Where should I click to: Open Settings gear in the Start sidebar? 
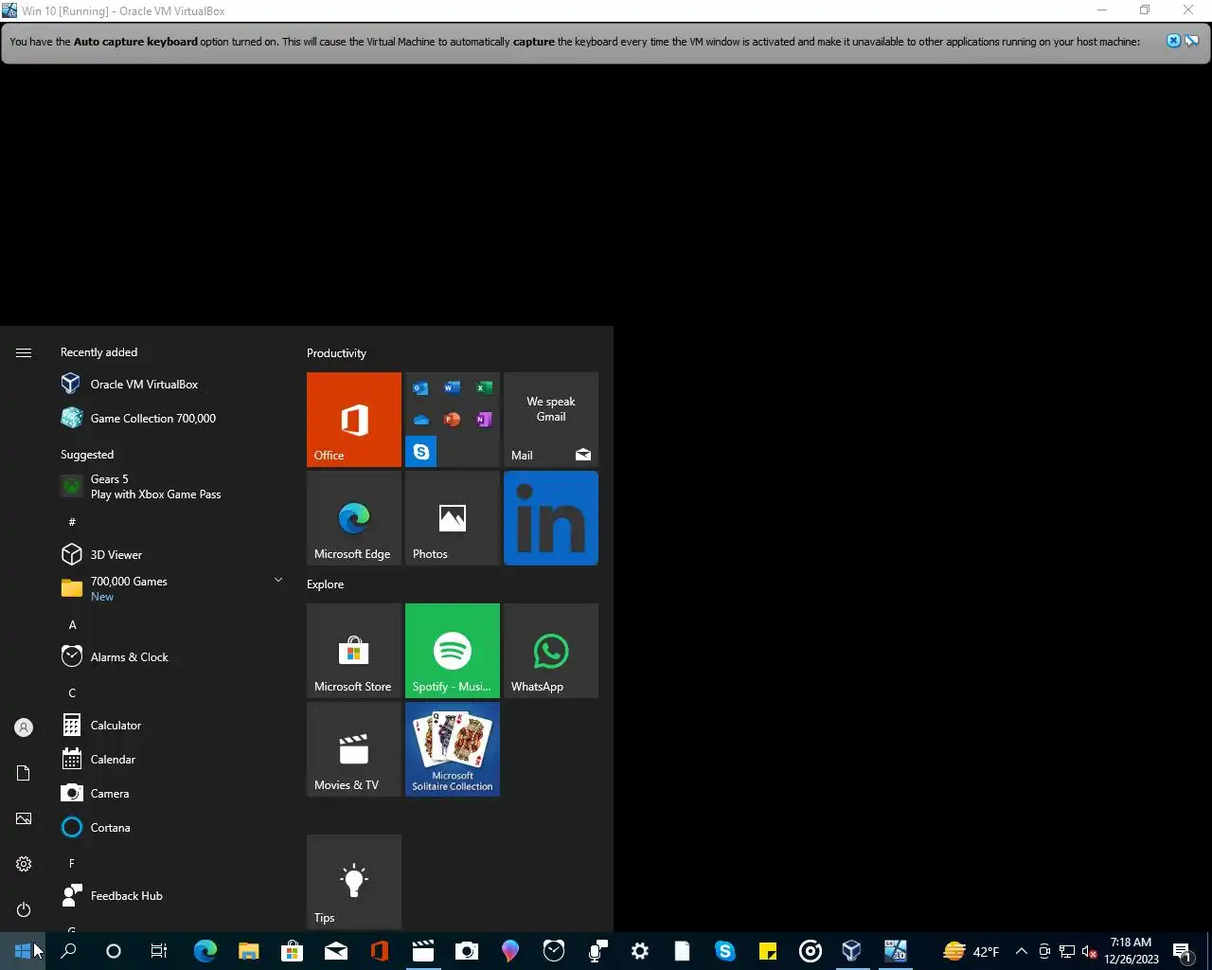pyautogui.click(x=24, y=864)
